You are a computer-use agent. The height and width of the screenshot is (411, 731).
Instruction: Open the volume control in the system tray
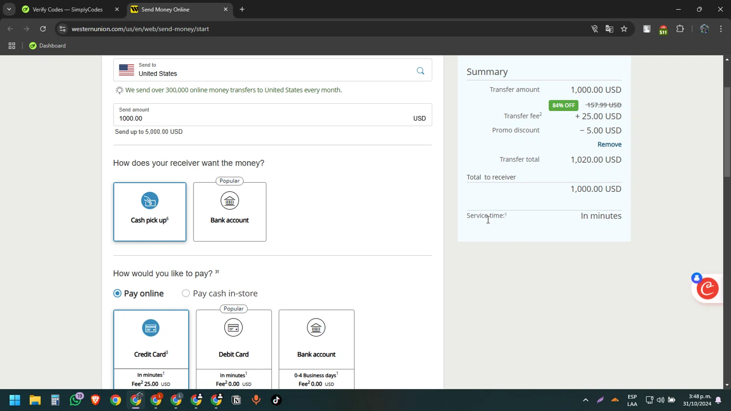pyautogui.click(x=660, y=400)
